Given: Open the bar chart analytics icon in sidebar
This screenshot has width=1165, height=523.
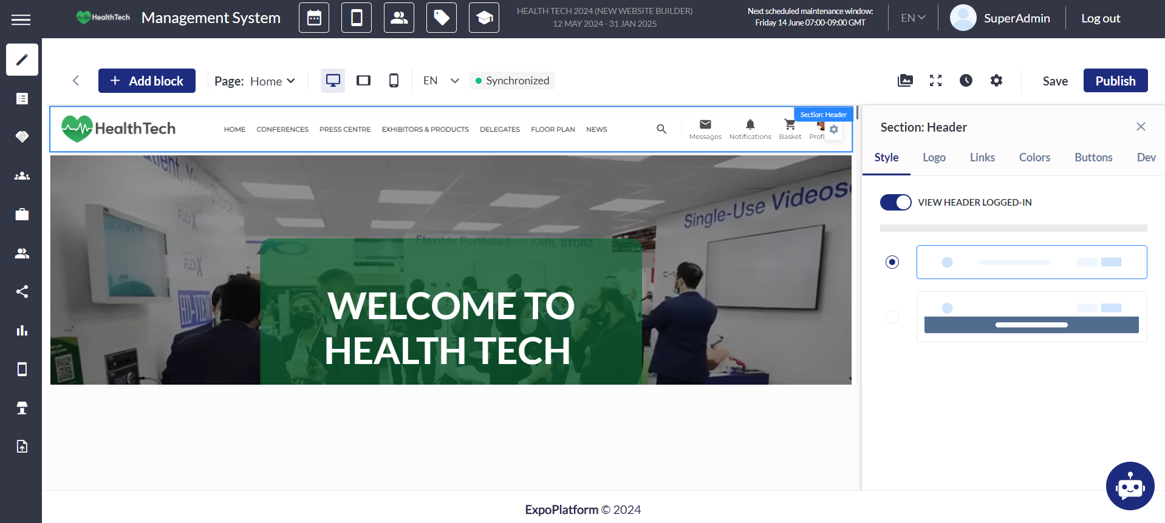Looking at the screenshot, I should click(22, 331).
